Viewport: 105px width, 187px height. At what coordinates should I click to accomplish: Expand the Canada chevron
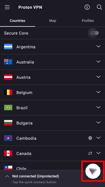[98, 153]
